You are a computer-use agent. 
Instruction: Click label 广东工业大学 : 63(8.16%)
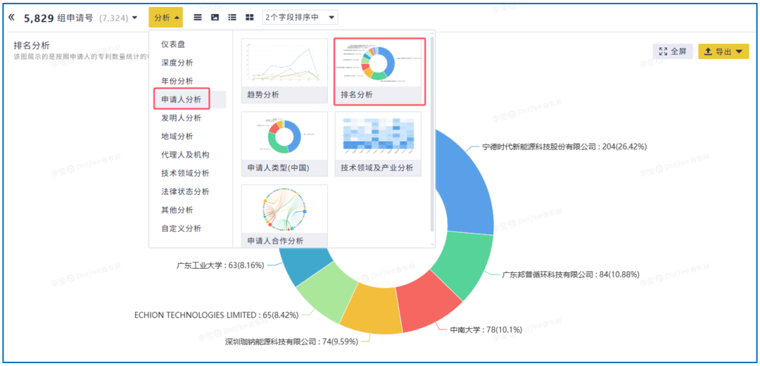tap(220, 265)
